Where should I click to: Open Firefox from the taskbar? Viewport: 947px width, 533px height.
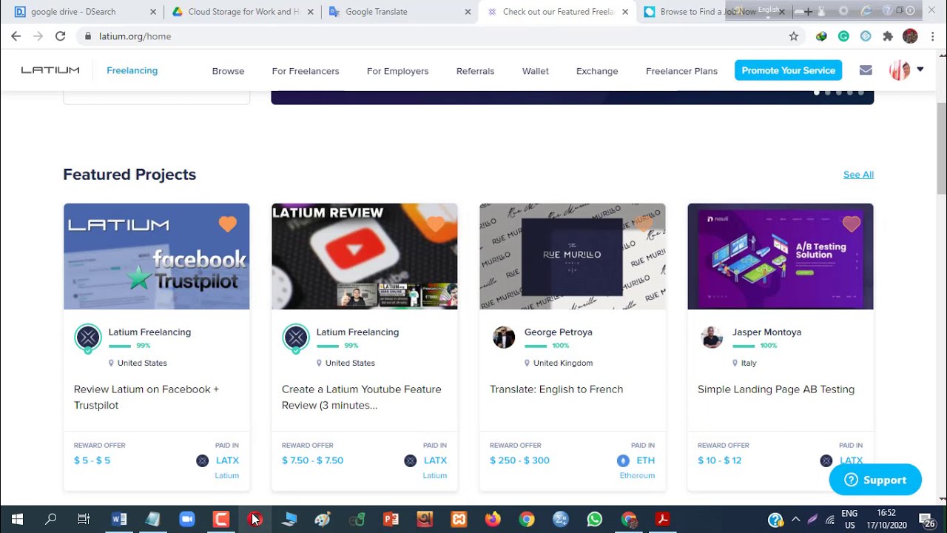493,520
